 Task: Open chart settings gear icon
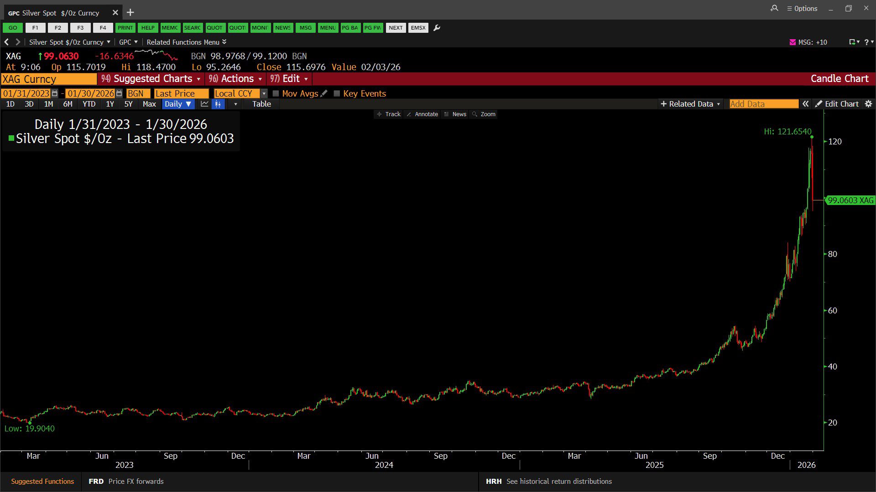tap(868, 104)
